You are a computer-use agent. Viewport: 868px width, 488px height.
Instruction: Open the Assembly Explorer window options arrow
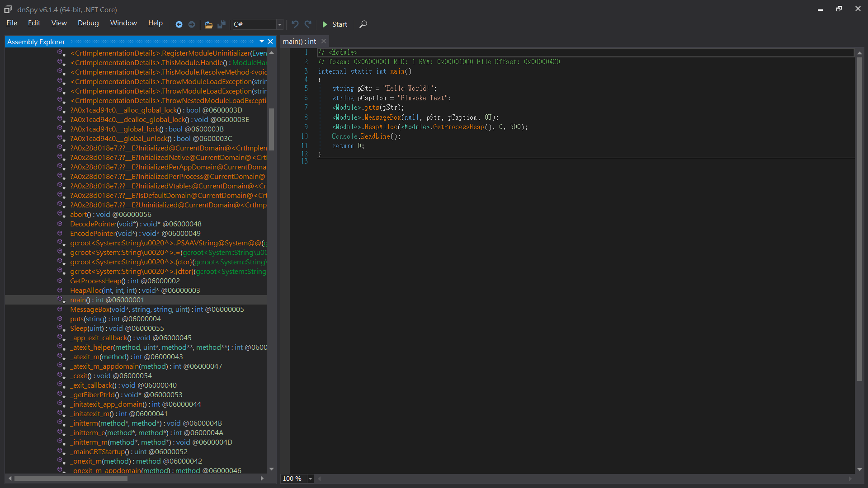261,42
